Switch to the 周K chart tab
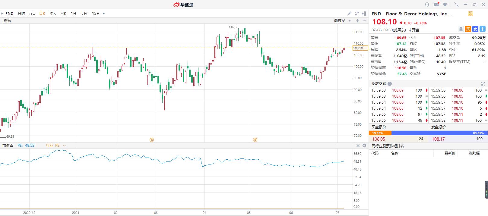The height and width of the screenshot is (216, 488). 53,14
